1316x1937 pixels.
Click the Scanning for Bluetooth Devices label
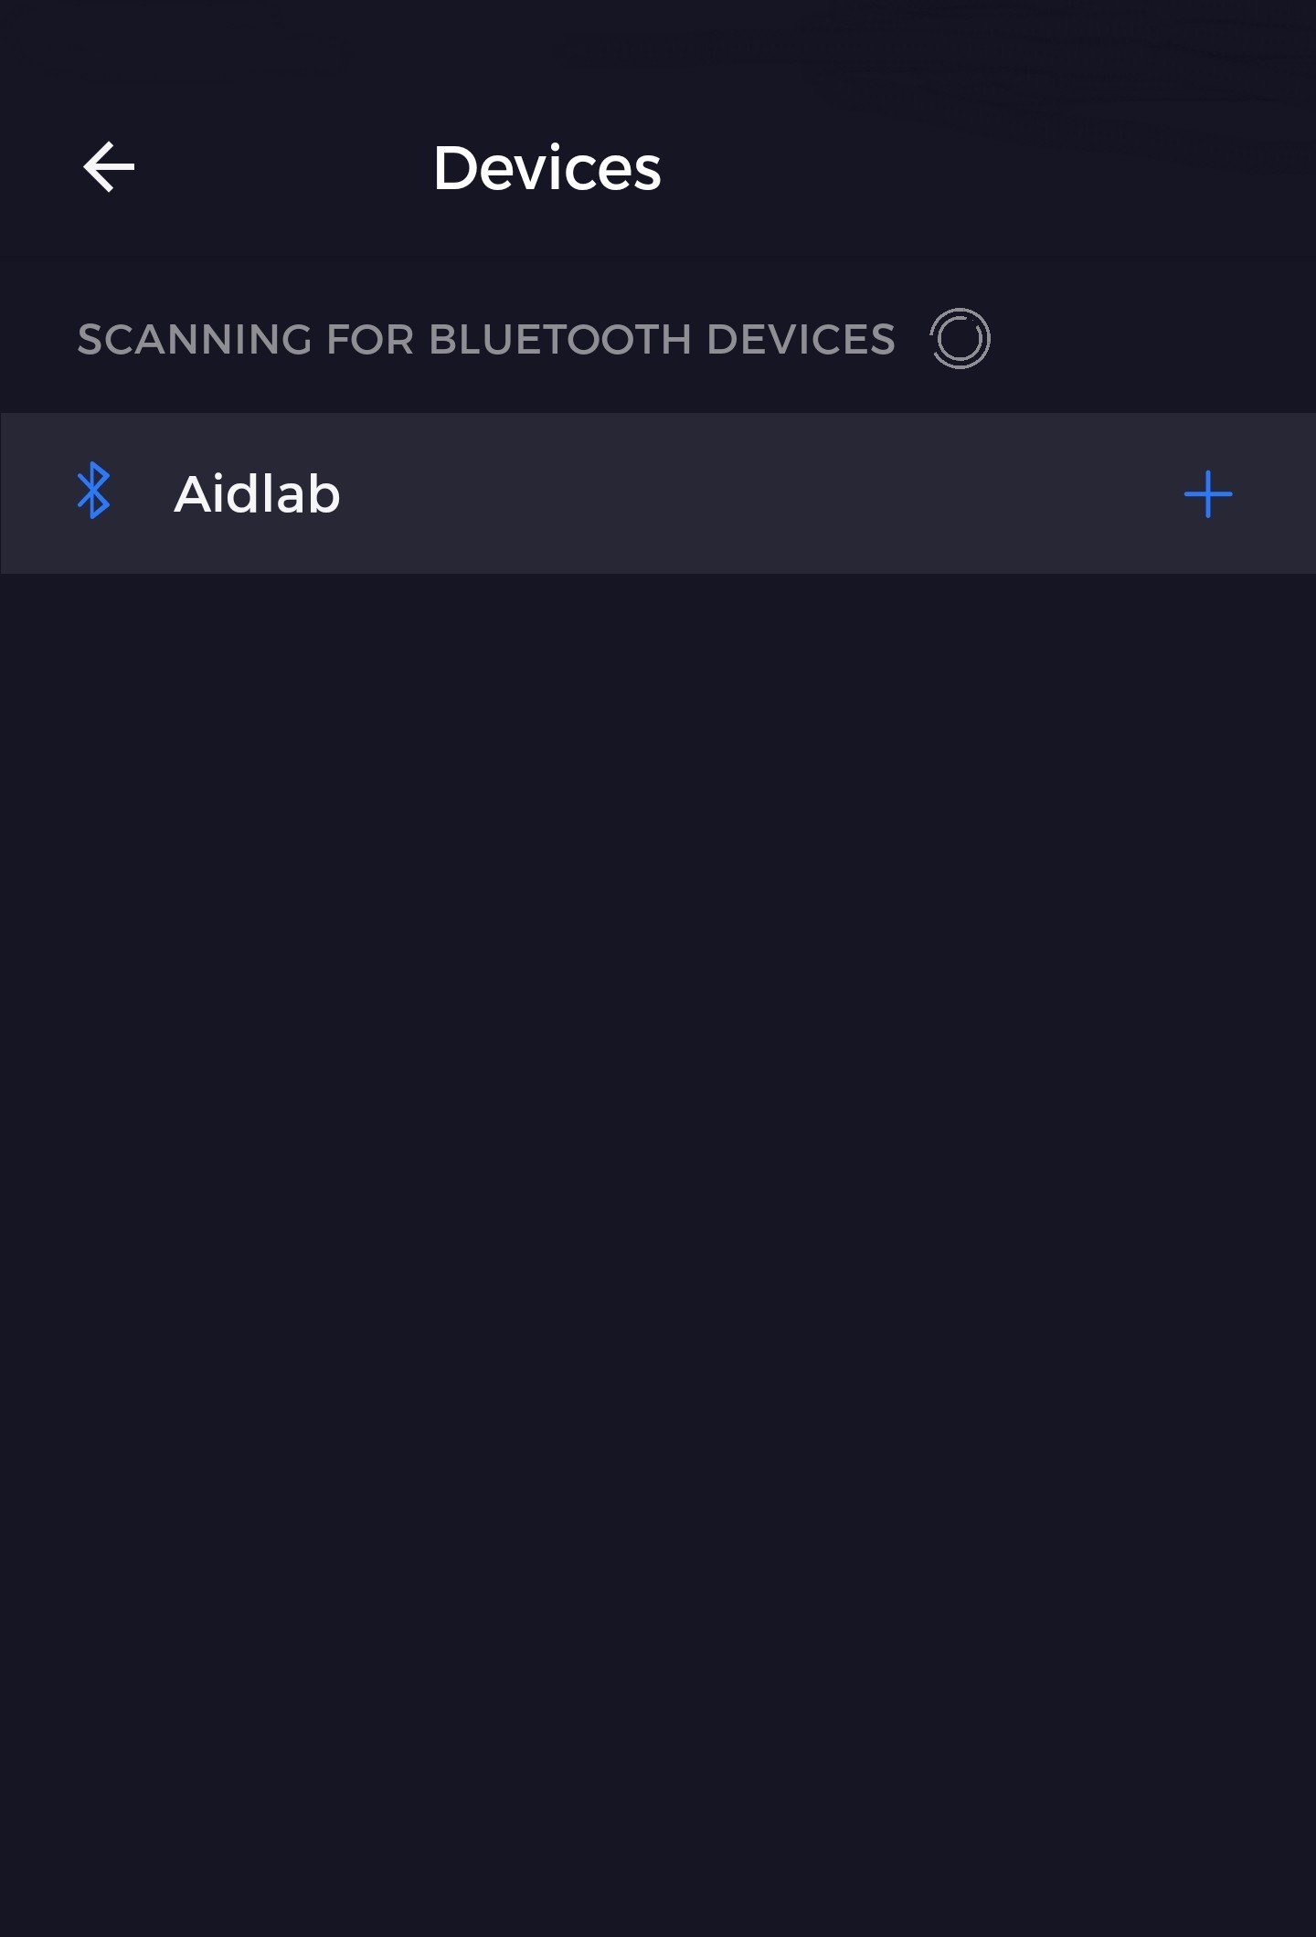point(485,340)
